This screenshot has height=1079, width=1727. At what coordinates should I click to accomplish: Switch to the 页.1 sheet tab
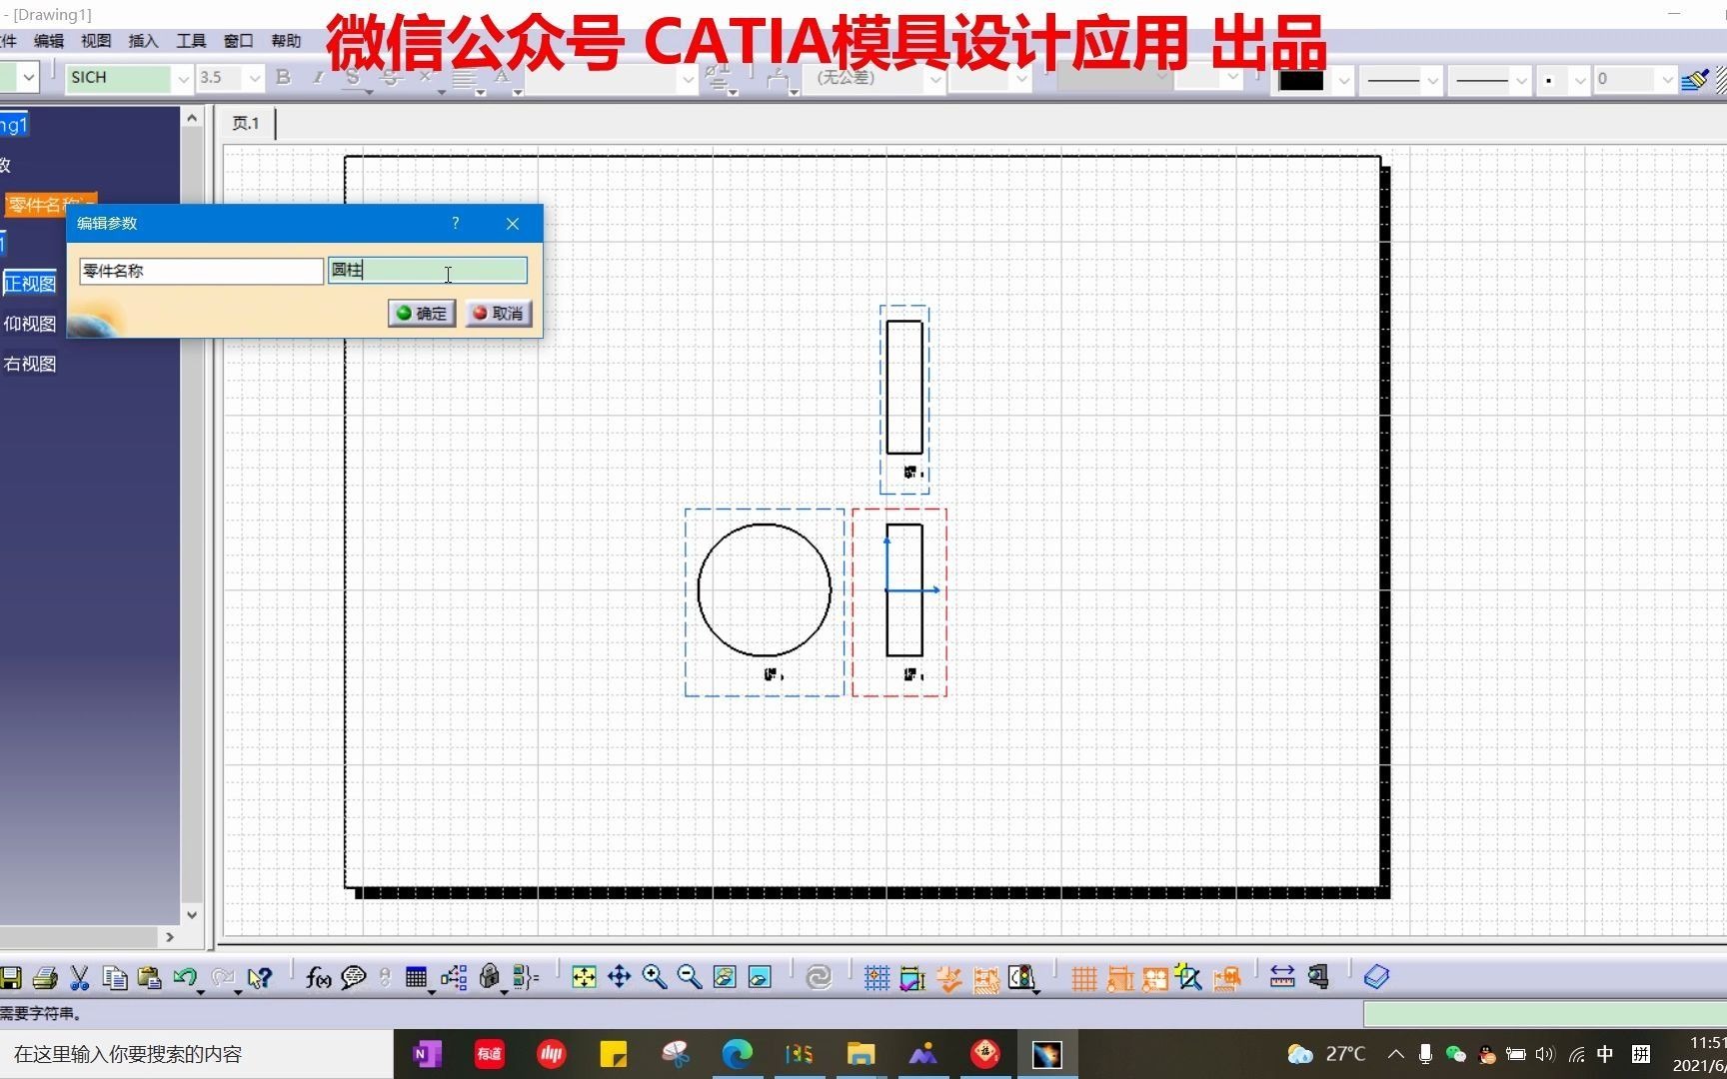point(246,123)
